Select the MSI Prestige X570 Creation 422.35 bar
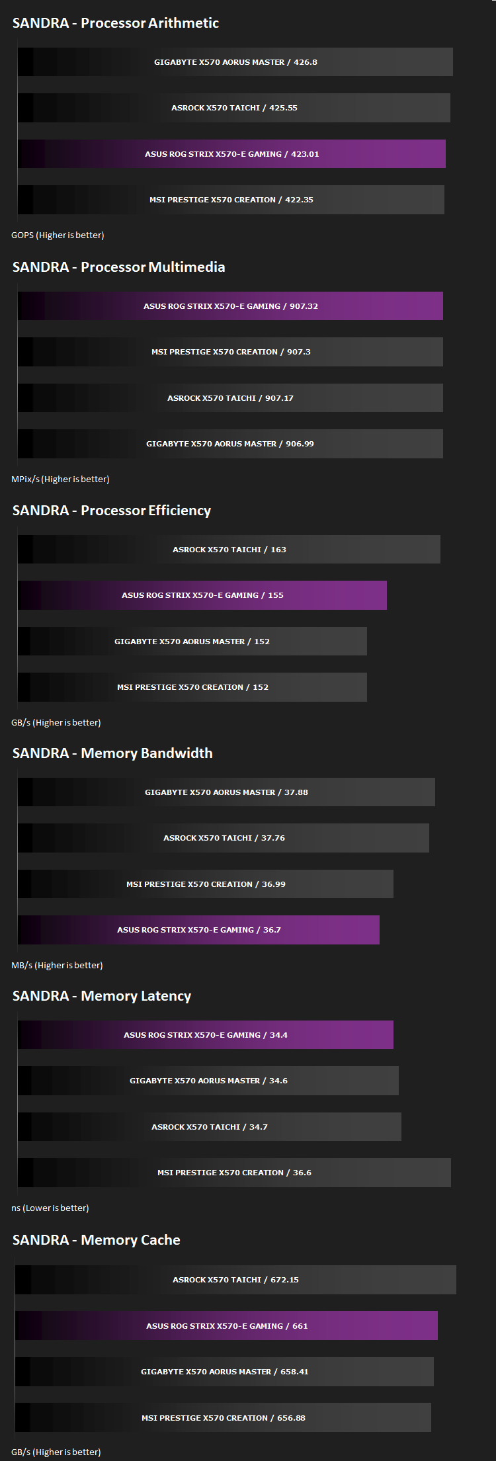 click(231, 200)
